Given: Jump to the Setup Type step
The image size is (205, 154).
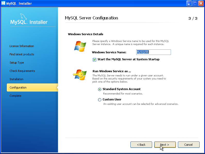Looking at the screenshot, I should tap(17, 63).
